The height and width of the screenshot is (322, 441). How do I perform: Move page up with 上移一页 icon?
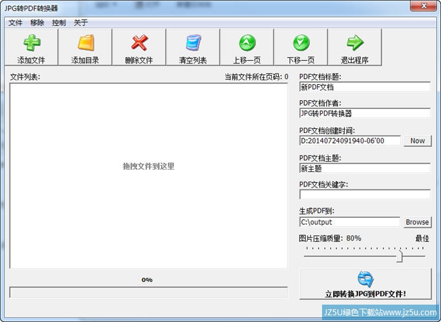[x=247, y=43]
